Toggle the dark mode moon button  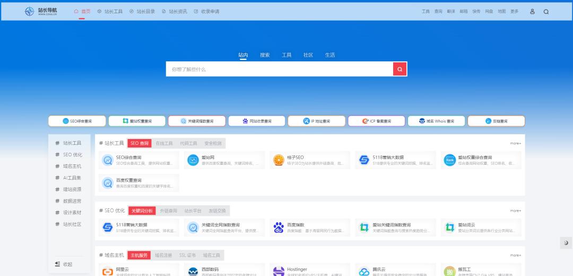pyautogui.click(x=566, y=243)
